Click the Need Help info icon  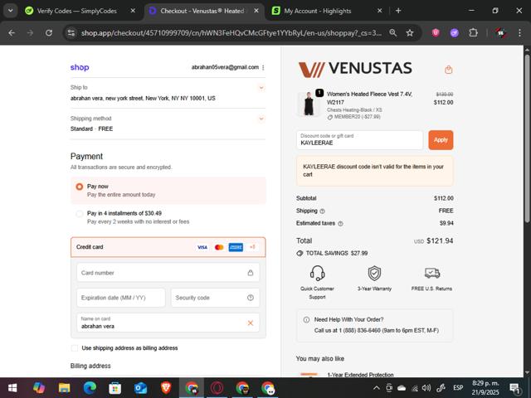click(x=306, y=320)
